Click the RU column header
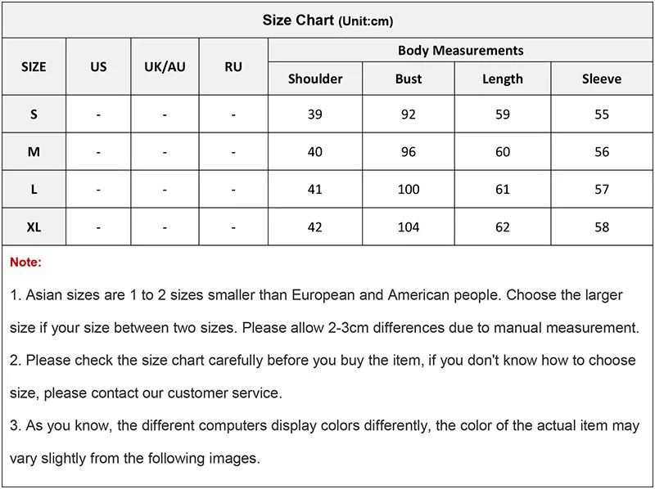The image size is (655, 489). [x=233, y=67]
